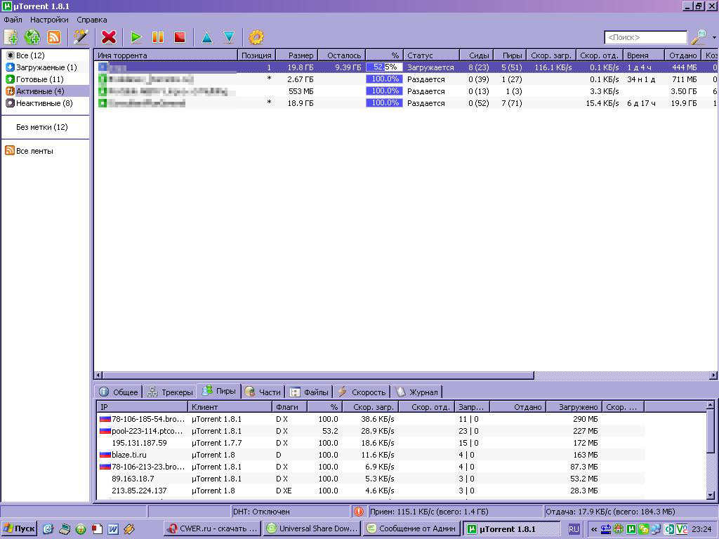Viewport: 719px width, 539px height.
Task: Click into the Поиск search field
Action: coord(645,37)
